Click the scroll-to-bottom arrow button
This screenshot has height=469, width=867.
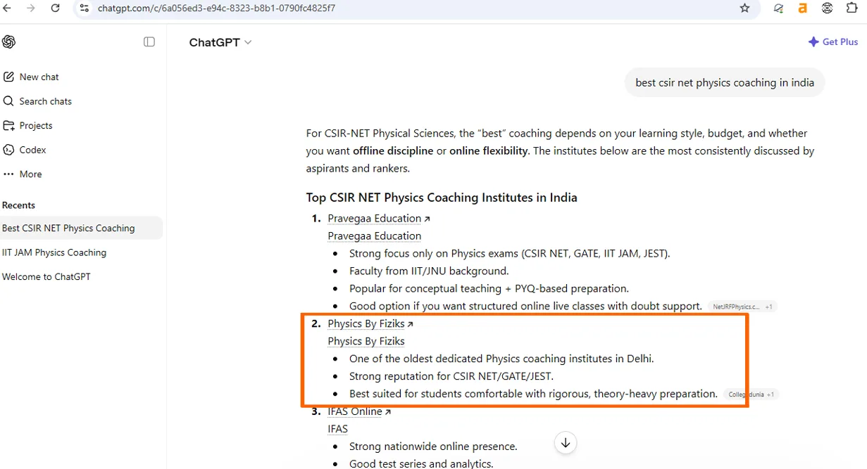pyautogui.click(x=566, y=443)
